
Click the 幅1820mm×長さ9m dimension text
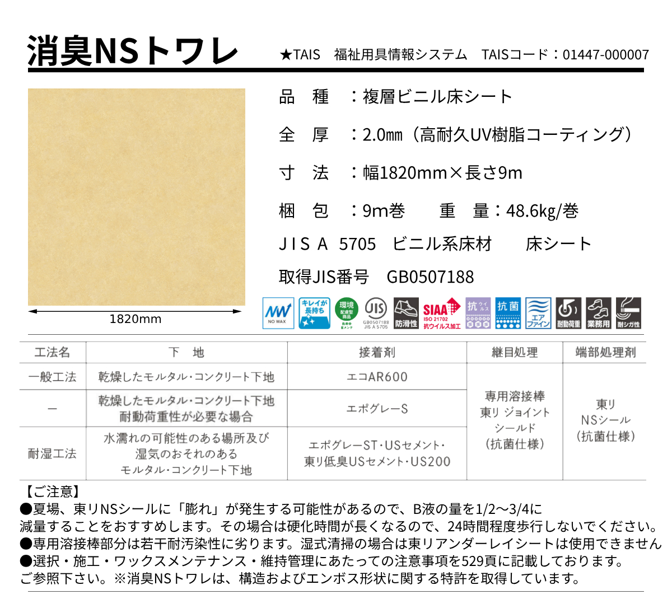[442, 172]
